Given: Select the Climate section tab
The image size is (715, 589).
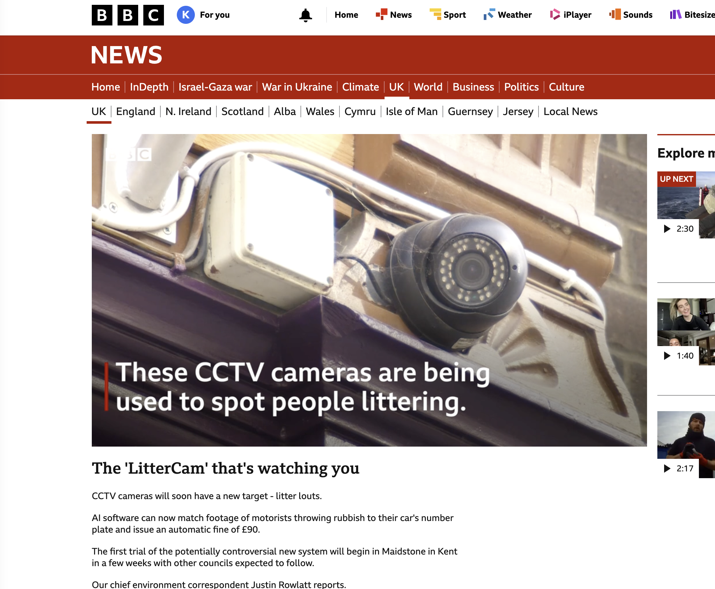Looking at the screenshot, I should coord(360,87).
